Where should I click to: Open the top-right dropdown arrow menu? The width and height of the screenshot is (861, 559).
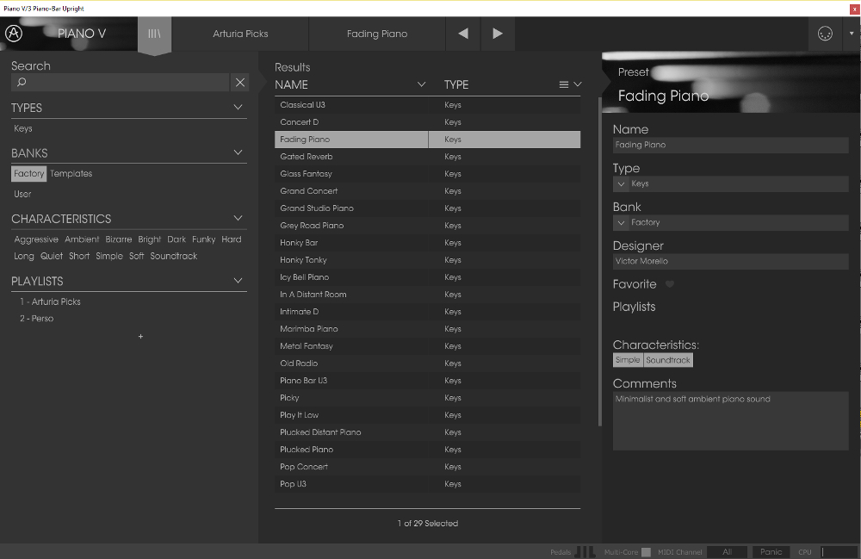pyautogui.click(x=852, y=34)
